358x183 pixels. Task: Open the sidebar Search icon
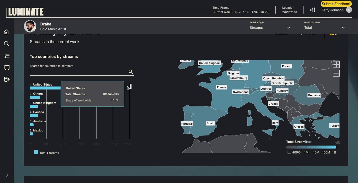(x=6, y=43)
